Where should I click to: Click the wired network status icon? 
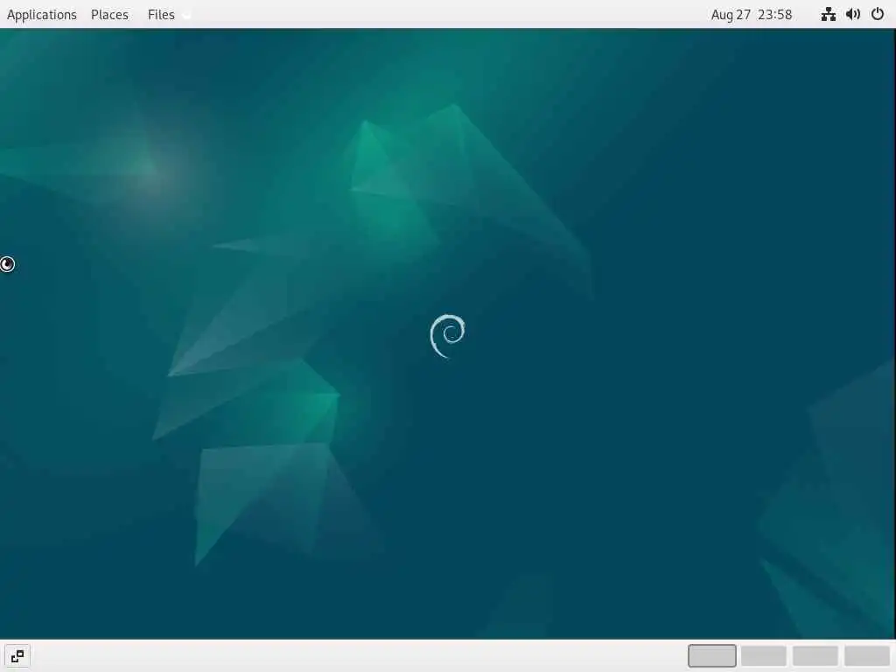pos(828,14)
